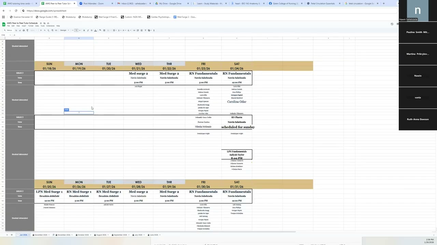Click the redo arrow in the toolbar
This screenshot has width=437, height=245.
click(19, 30)
